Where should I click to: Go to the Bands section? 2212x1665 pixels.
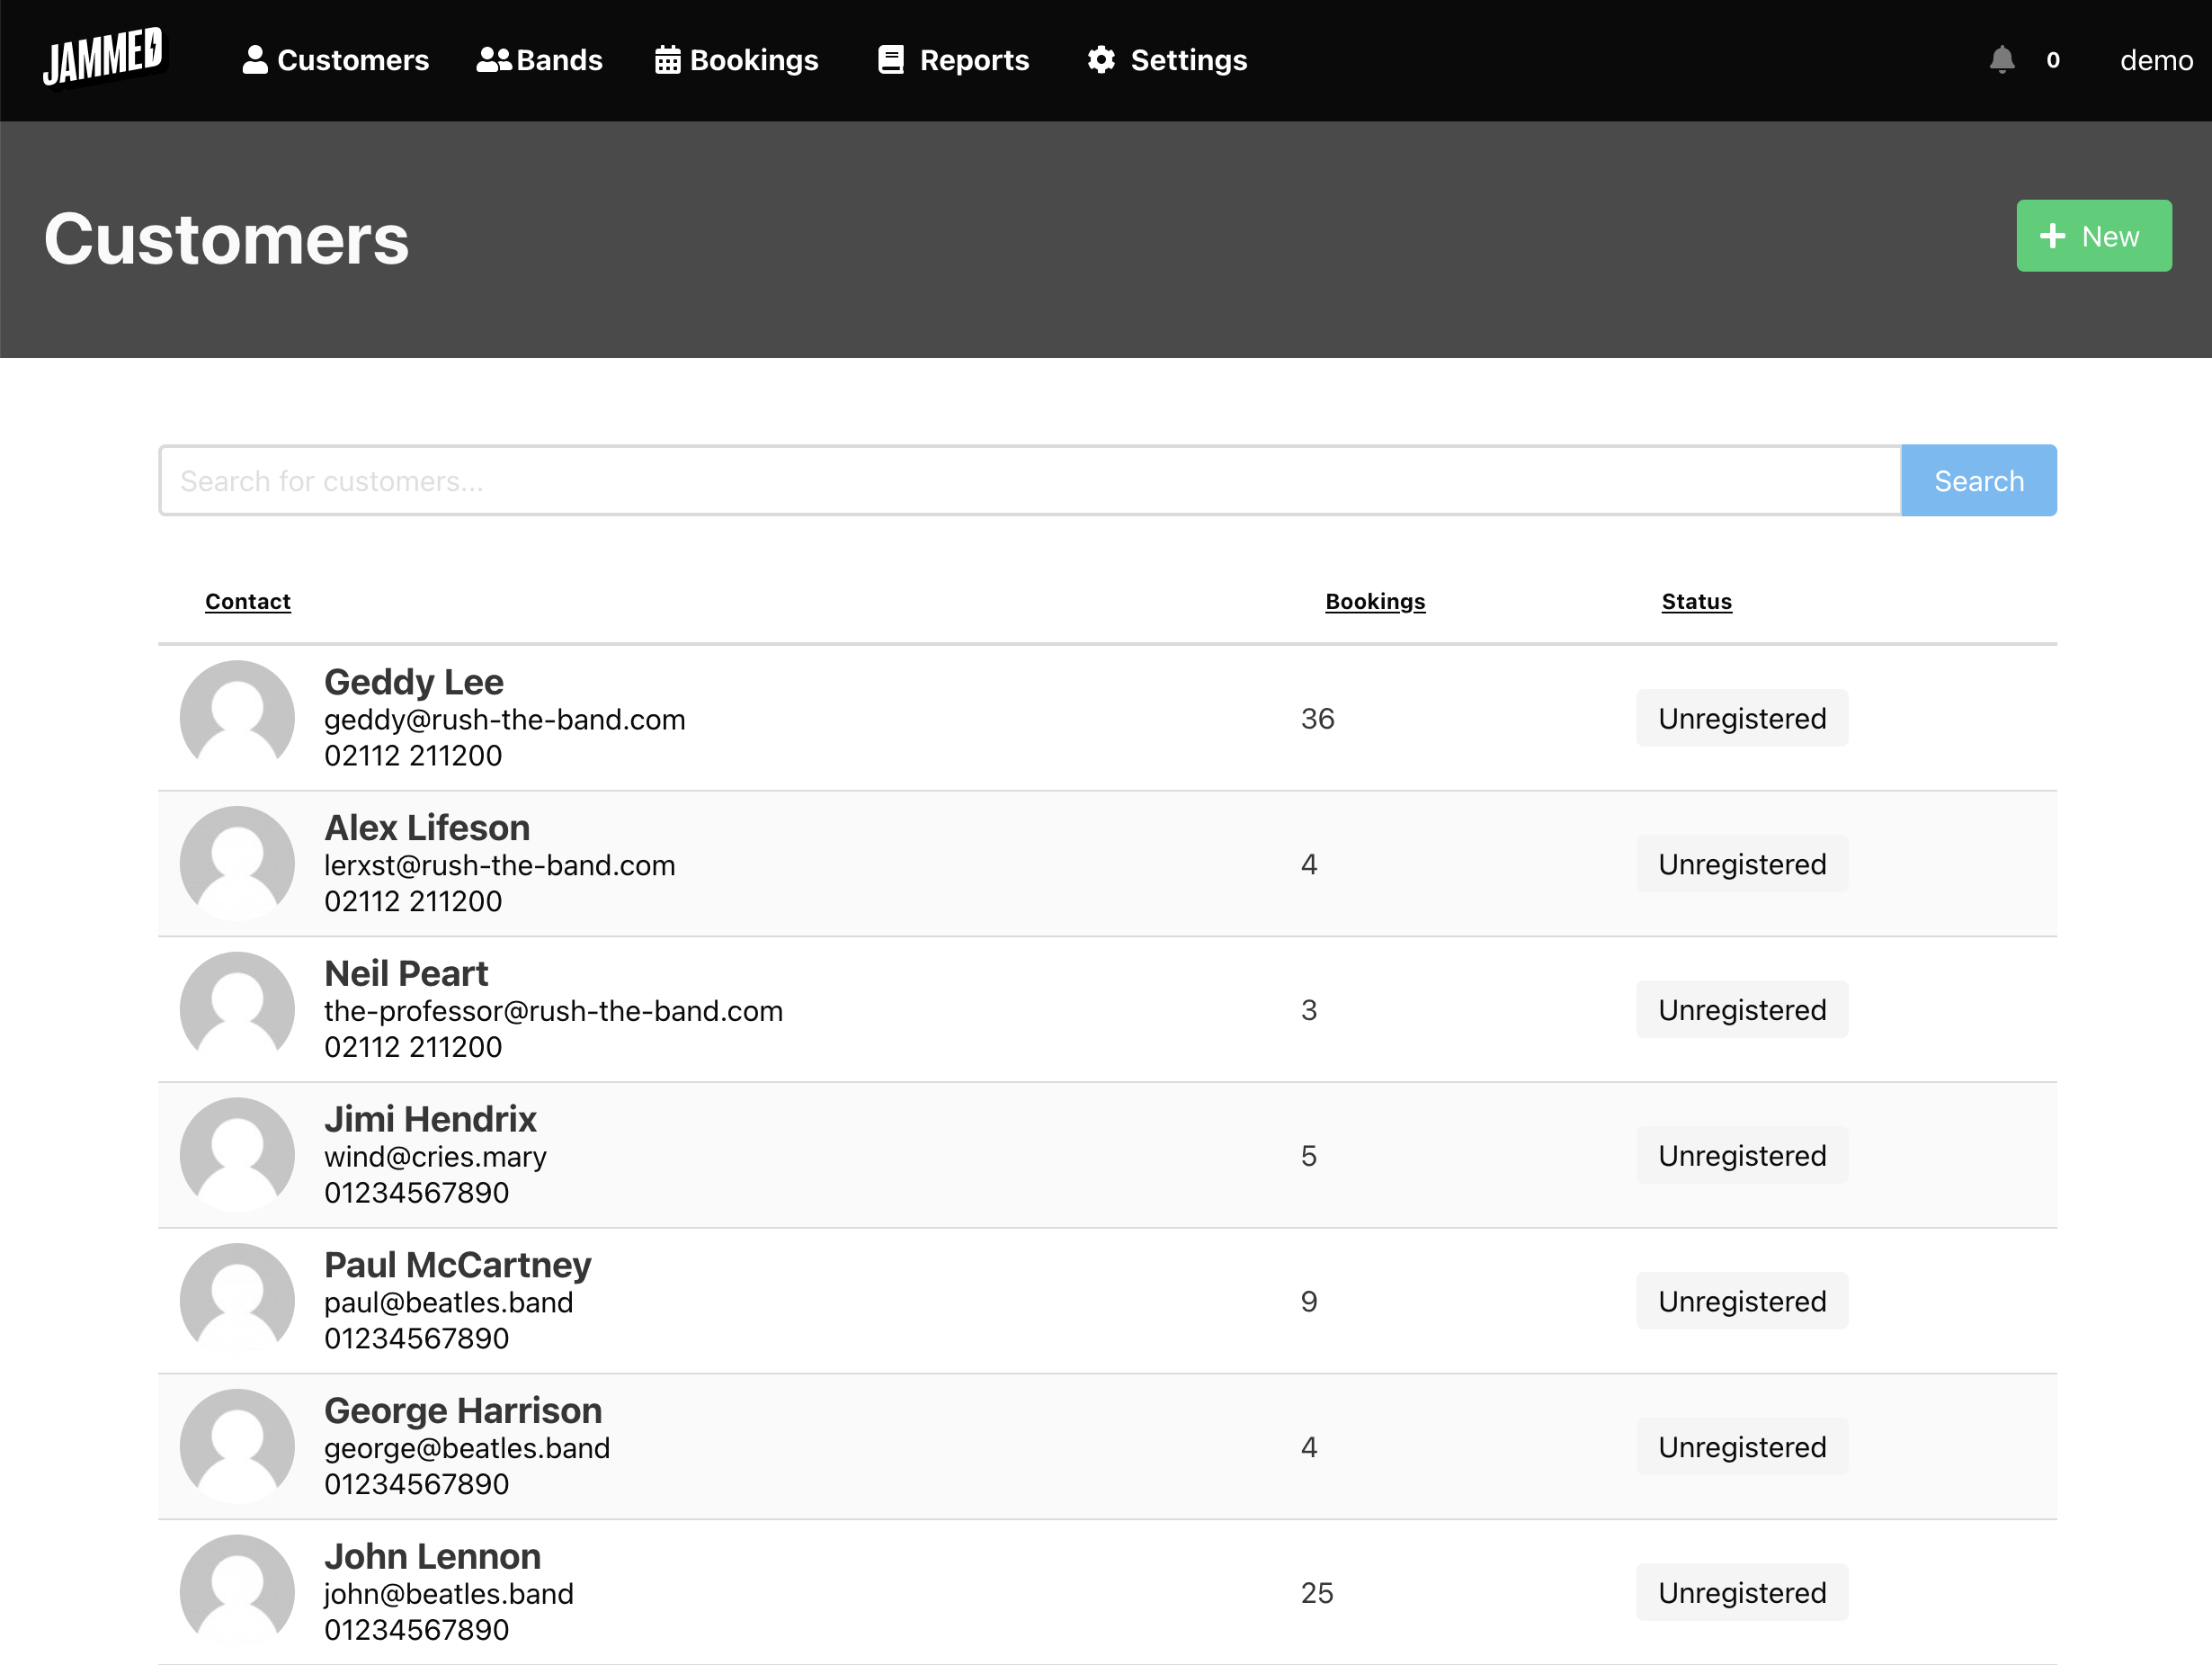(x=540, y=60)
